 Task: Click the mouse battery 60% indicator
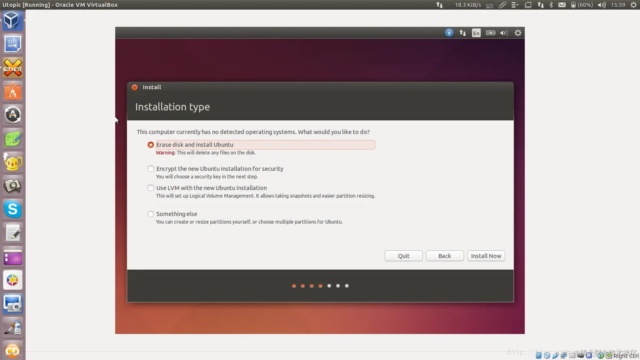point(582,5)
